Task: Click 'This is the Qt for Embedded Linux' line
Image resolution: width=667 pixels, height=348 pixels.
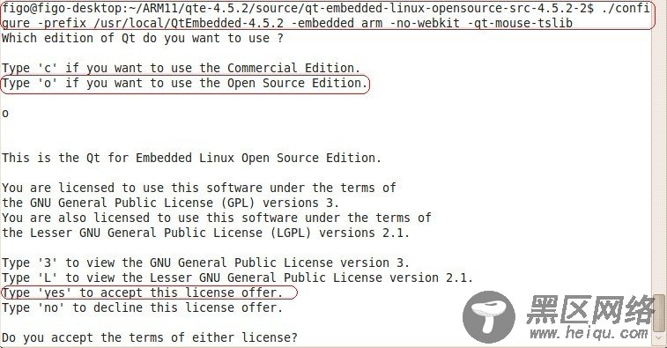Action: 191,159
